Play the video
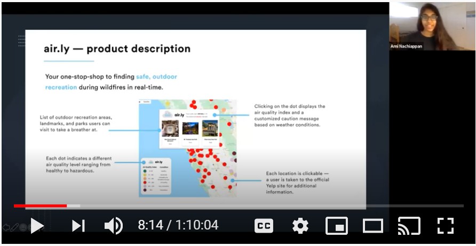This screenshot has width=476, height=246. pyautogui.click(x=37, y=226)
